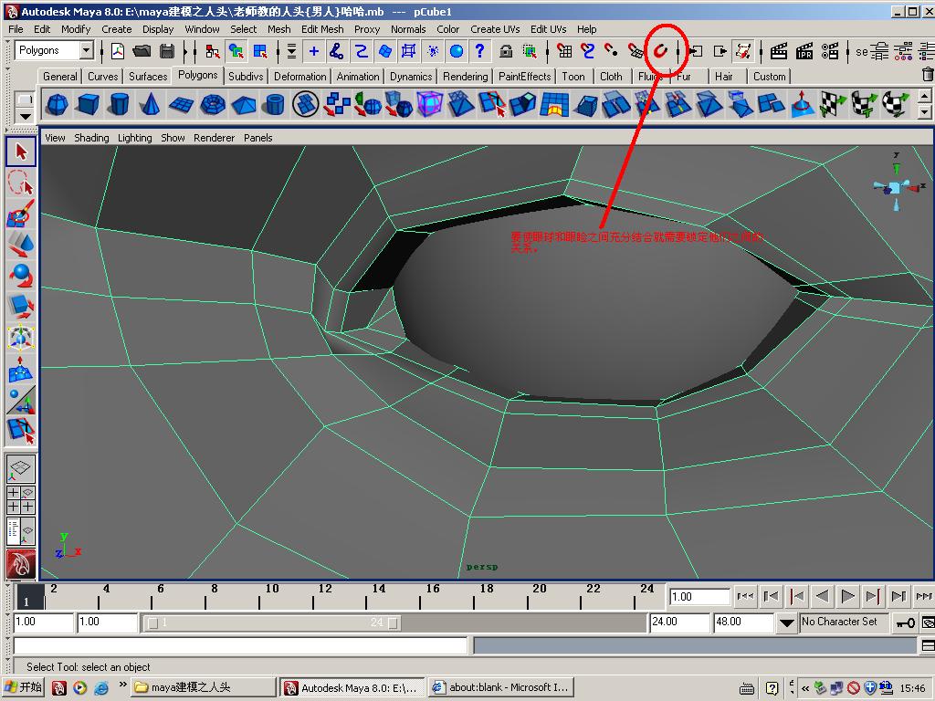Open the Script Editor button
The image size is (935, 701).
point(928,645)
